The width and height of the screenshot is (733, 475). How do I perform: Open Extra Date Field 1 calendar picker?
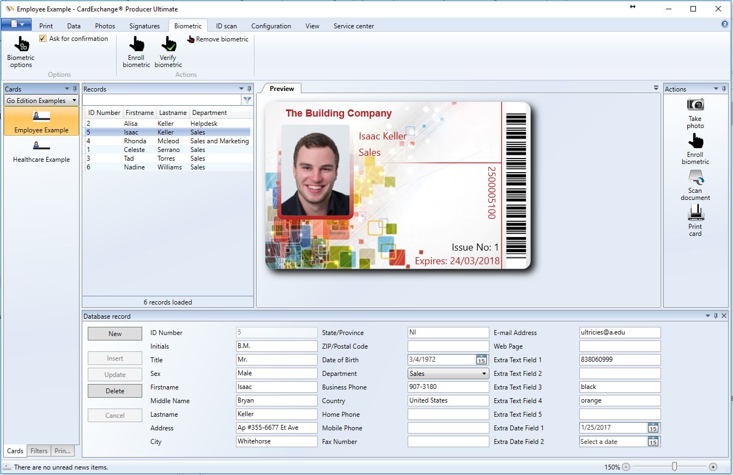653,428
